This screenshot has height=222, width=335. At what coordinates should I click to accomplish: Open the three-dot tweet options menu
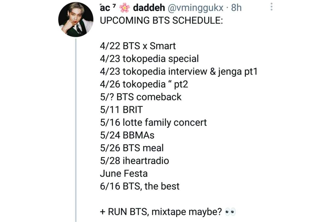(271, 7)
